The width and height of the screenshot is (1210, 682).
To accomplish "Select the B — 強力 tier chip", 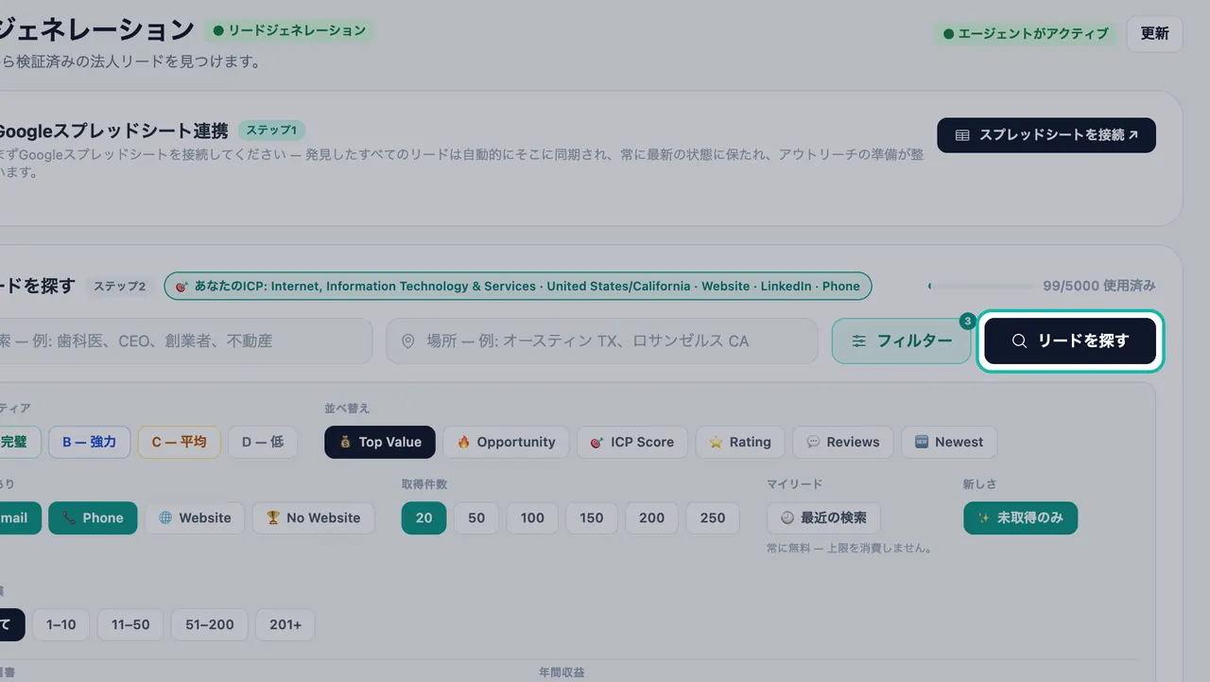I will [90, 442].
